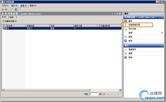Click 创建筛选器(R) link
Viewport: 166px width, 102px height.
11,21
